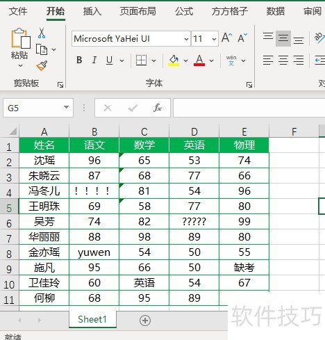Select the cell containing ?????
Viewport: 325px width, 340px height.
[194, 222]
